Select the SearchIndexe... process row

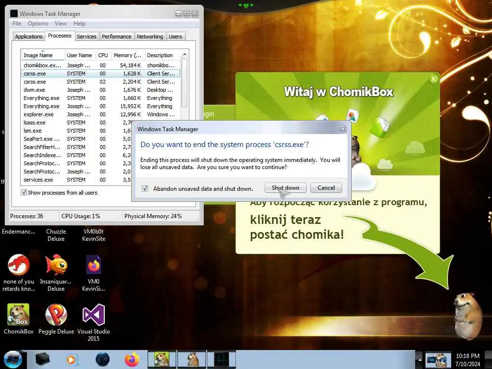tap(76, 155)
